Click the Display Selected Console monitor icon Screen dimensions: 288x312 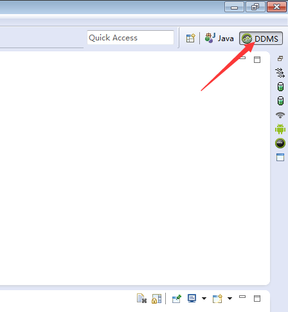point(192,299)
